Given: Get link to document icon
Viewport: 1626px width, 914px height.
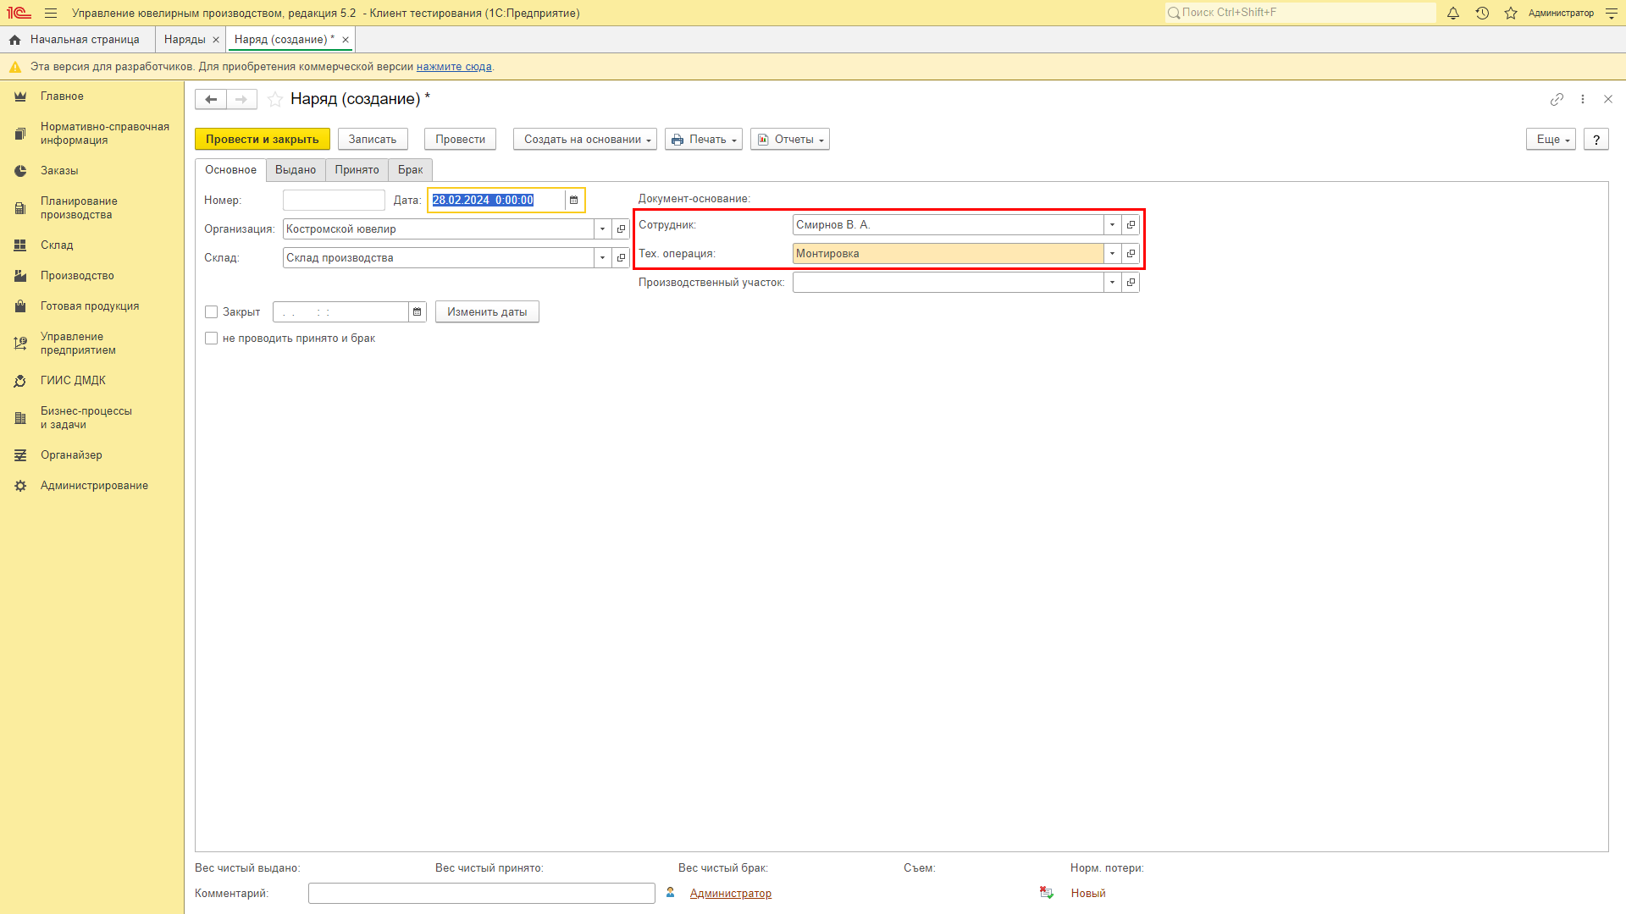Looking at the screenshot, I should click(1557, 99).
